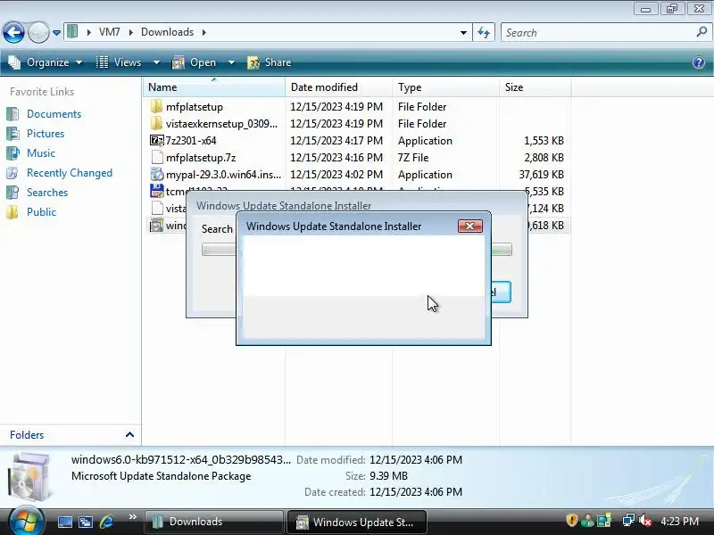
Task: Sort by the Type column header
Action: pyautogui.click(x=445, y=86)
